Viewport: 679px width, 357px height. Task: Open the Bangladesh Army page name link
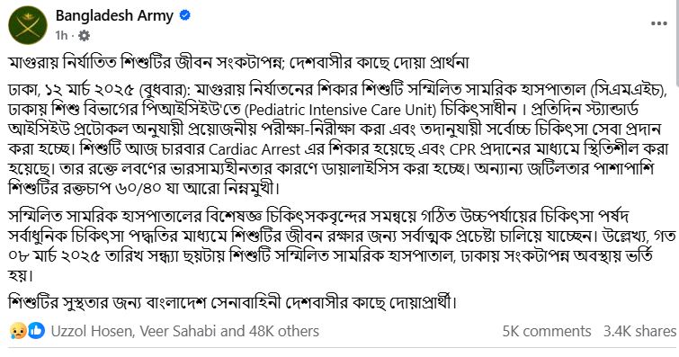(114, 16)
